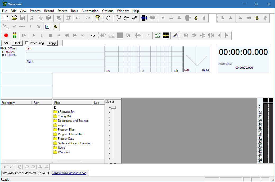This screenshot has height=182, width=275.
Task: Click the pencil draw tool icon
Action: pos(175,35)
